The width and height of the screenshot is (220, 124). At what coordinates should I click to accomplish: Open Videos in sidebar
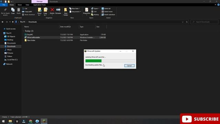8,56
